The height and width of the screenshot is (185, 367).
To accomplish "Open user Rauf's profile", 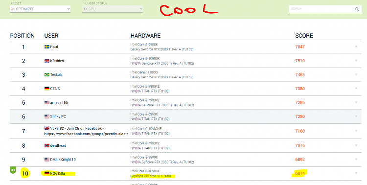I will (54, 46).
